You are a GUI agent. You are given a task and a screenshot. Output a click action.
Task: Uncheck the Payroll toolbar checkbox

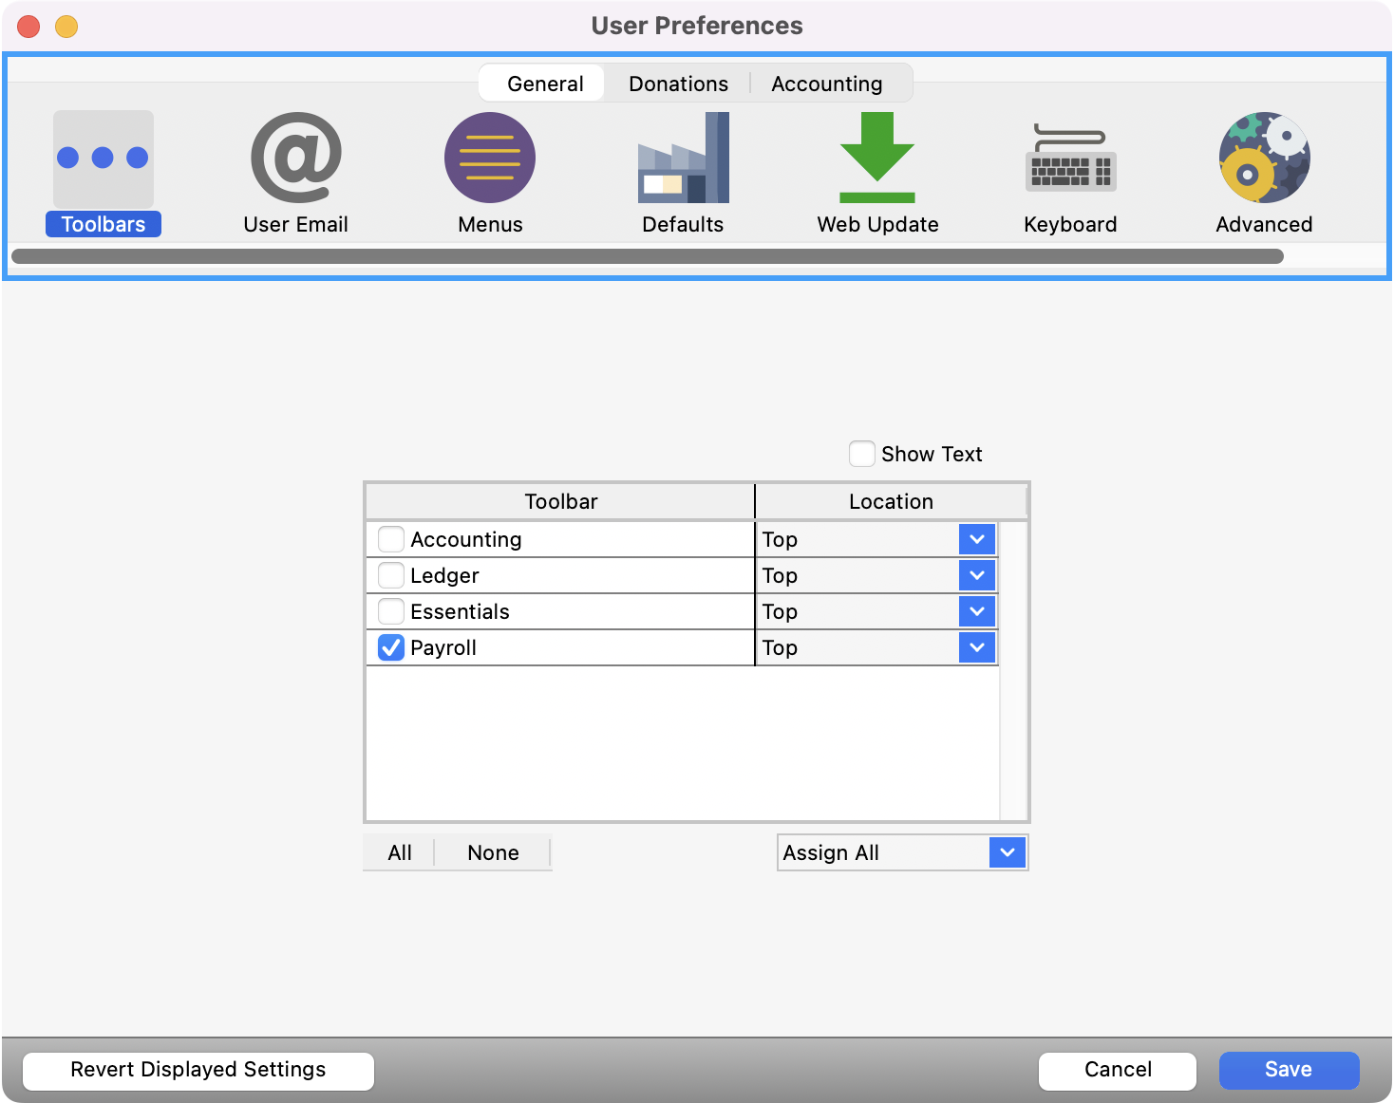click(x=391, y=647)
